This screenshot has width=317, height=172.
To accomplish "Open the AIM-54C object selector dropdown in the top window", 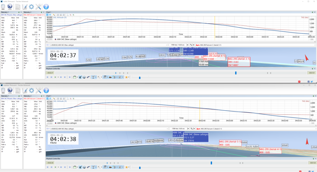I will [107, 45].
